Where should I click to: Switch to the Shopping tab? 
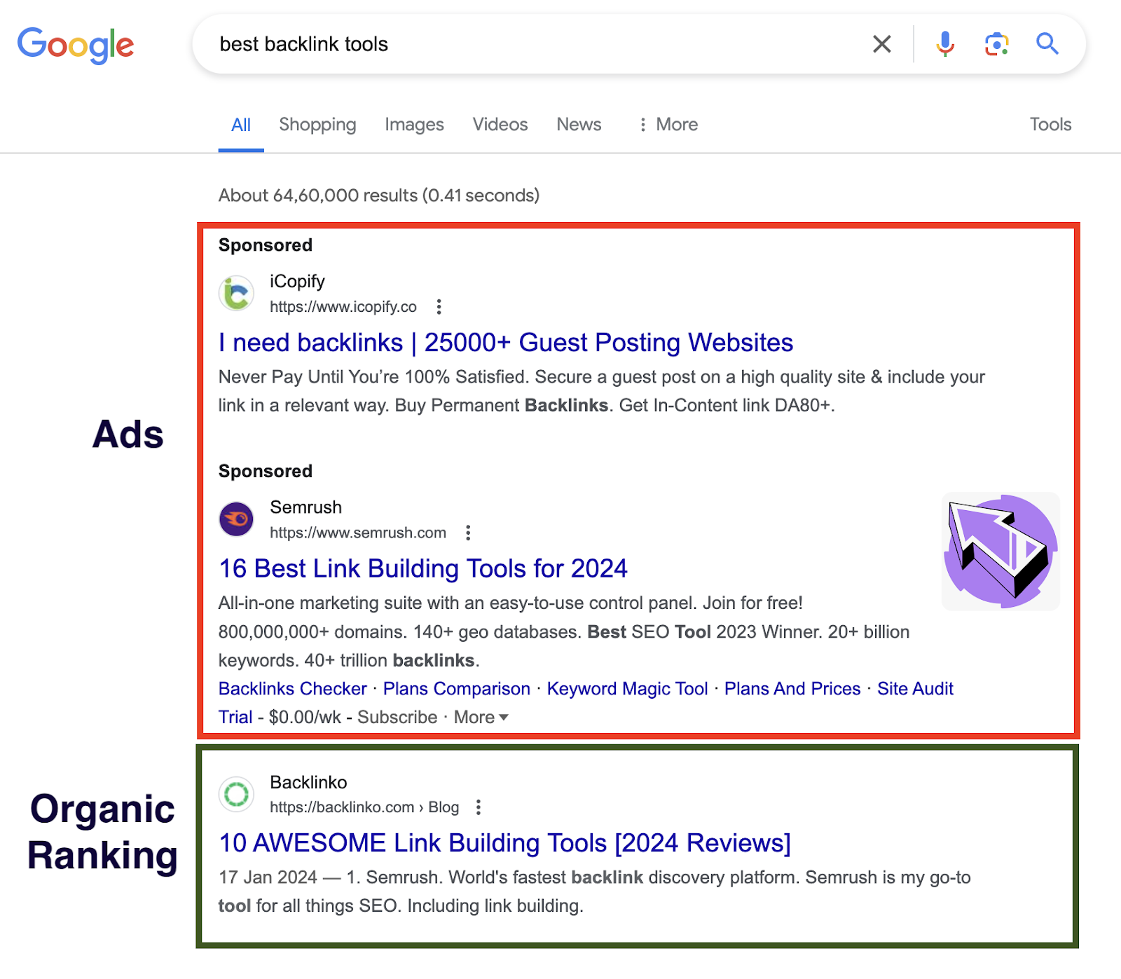tap(317, 125)
